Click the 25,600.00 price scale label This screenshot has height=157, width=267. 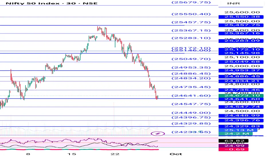point(242,12)
